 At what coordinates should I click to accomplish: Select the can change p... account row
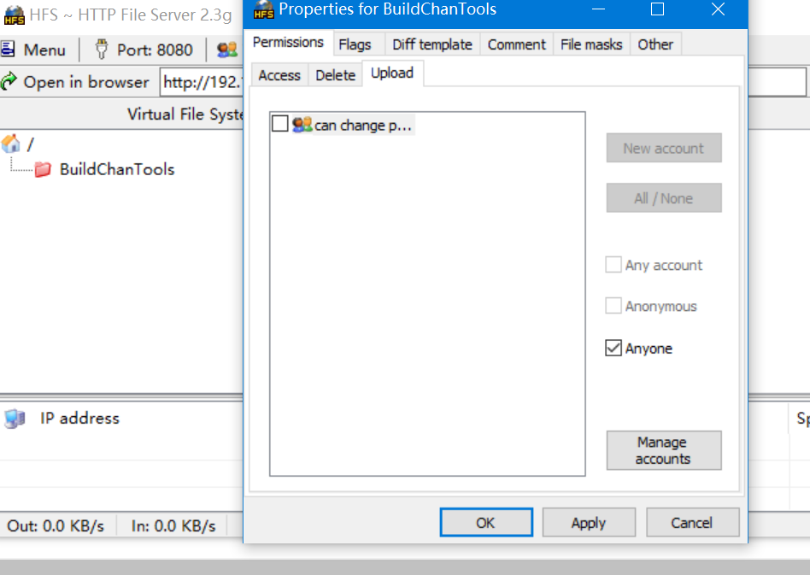pos(343,125)
